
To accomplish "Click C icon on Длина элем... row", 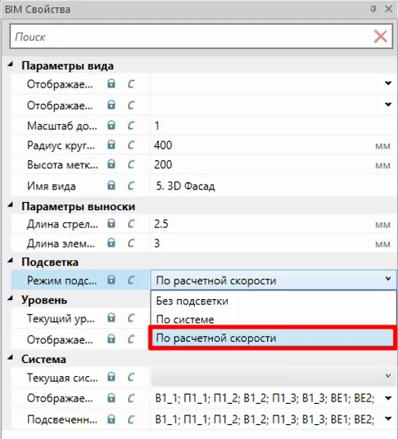I will pyautogui.click(x=131, y=244).
